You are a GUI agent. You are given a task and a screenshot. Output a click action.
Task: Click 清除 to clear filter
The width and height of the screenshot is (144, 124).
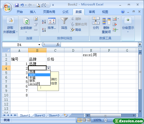[76, 19]
